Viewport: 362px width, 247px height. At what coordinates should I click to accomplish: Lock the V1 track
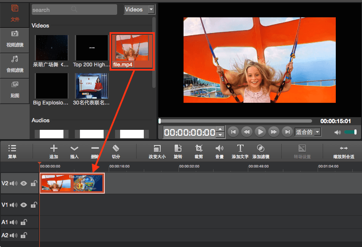click(34, 205)
